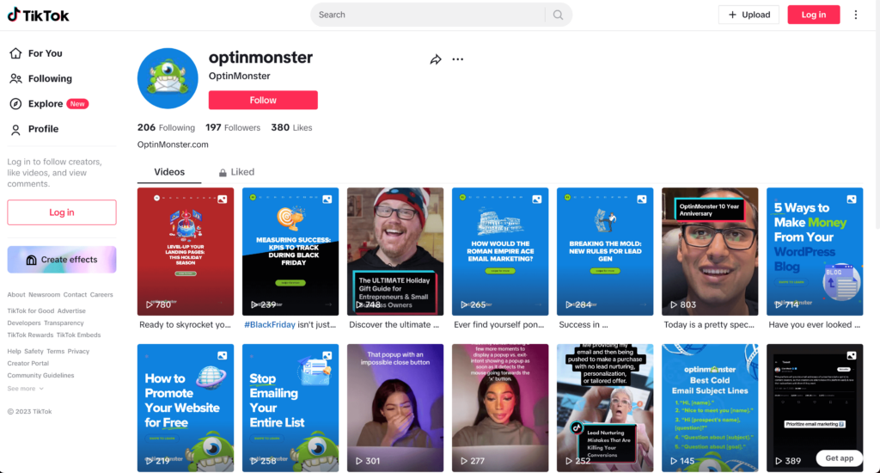Open the OptinMonster.com link

click(x=173, y=144)
